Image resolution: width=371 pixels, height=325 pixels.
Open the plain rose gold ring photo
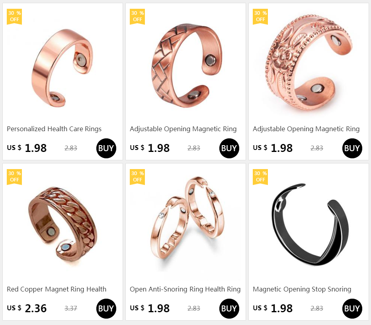(x=62, y=67)
